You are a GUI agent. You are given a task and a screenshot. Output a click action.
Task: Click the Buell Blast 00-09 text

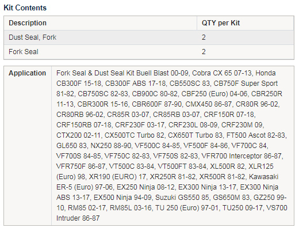point(162,73)
